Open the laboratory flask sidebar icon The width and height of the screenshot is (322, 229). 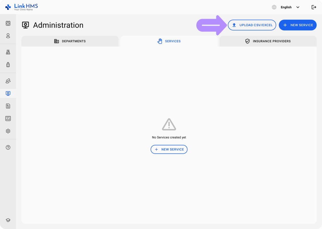8,52
